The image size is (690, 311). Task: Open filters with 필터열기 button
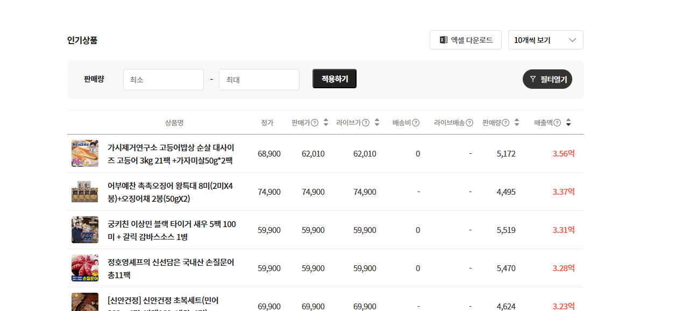coord(547,79)
